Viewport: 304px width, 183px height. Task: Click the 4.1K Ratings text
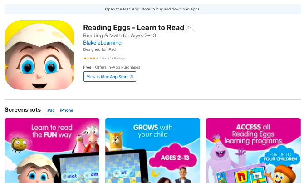click(116, 59)
